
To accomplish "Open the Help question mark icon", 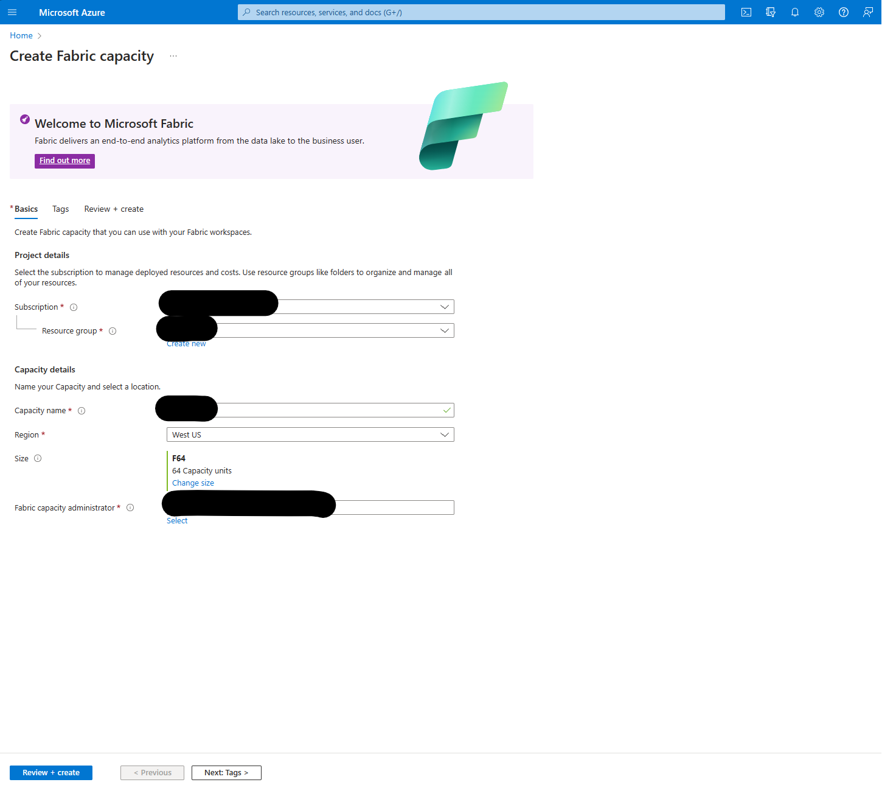I will [844, 12].
